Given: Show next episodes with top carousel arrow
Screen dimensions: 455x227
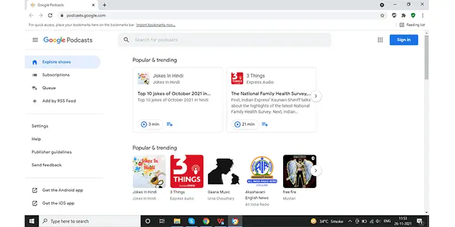Looking at the screenshot, I should (x=316, y=96).
